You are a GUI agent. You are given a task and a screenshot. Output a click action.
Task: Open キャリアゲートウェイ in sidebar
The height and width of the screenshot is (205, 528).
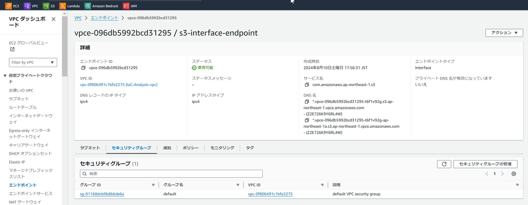pyautogui.click(x=28, y=145)
